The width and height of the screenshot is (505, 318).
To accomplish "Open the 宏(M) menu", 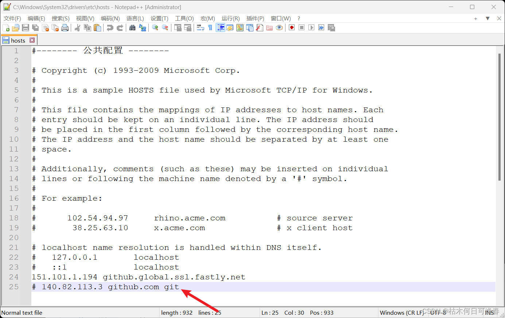I will [207, 18].
